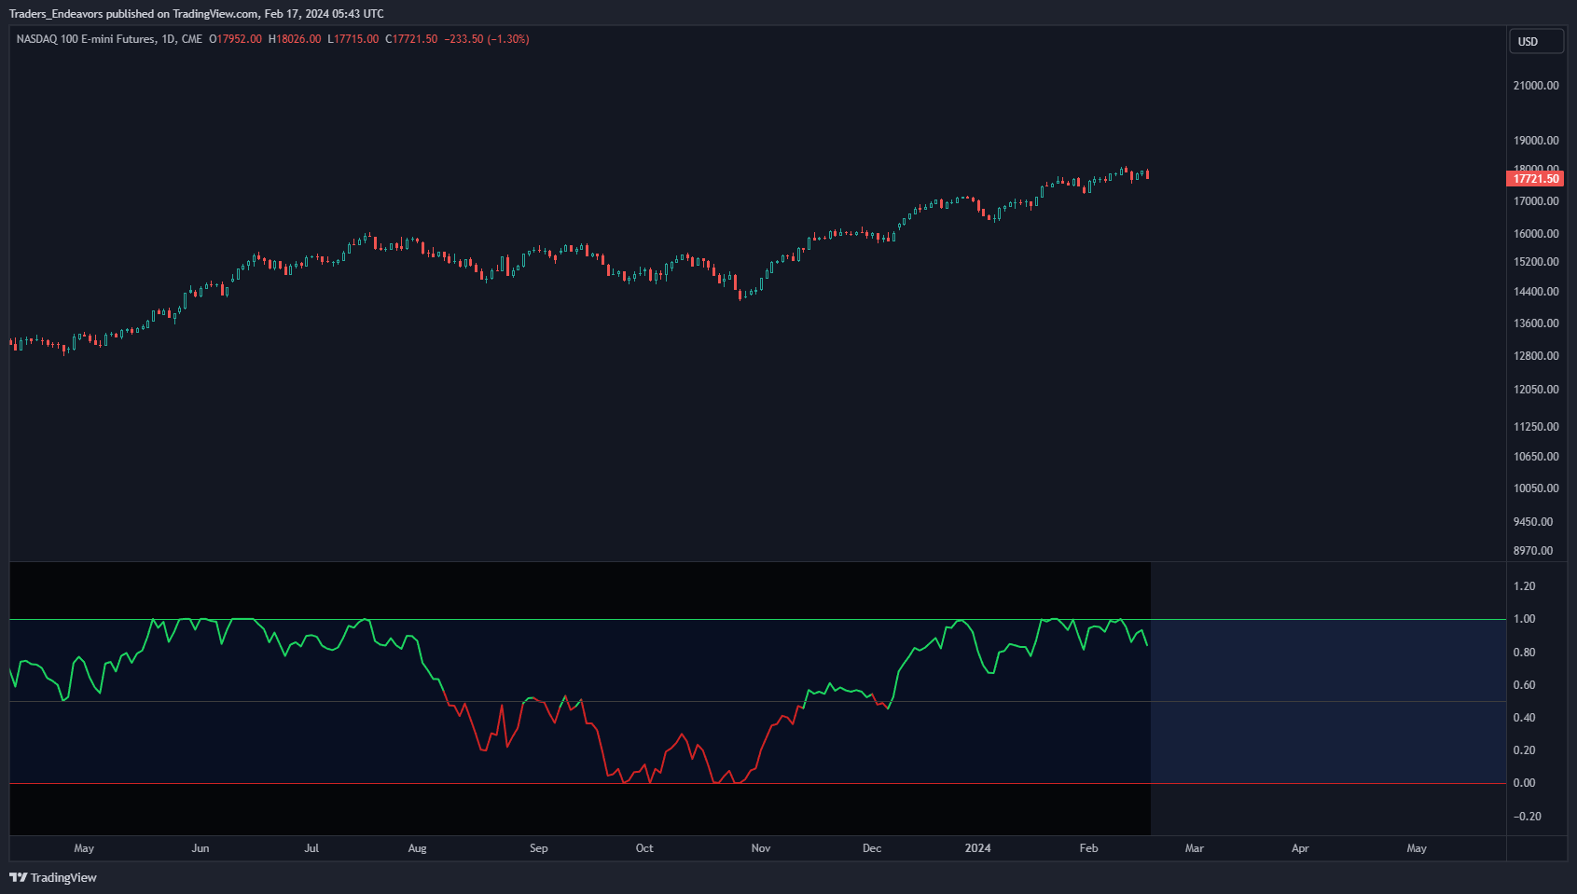Click the Dec label on time axis
Viewport: 1577px width, 894px height.
click(872, 848)
